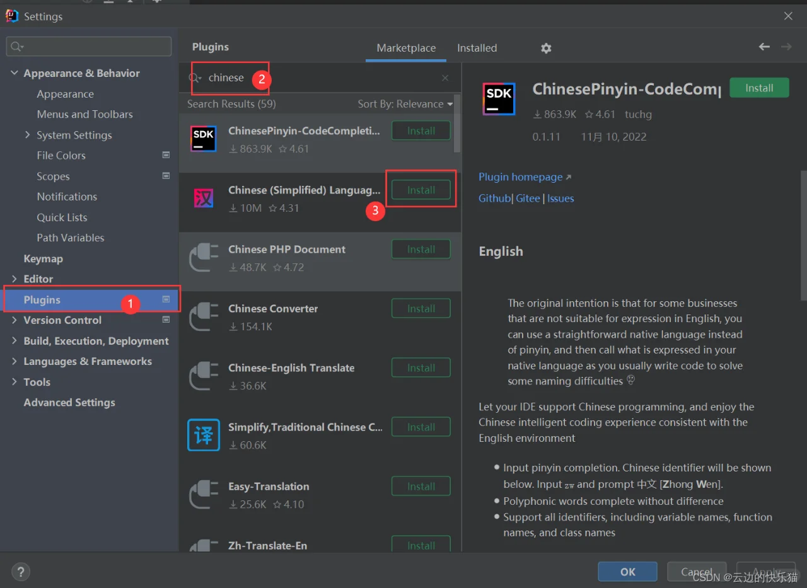807x588 pixels.
Task: Select Menus and Toolbars settings
Action: [x=84, y=114]
